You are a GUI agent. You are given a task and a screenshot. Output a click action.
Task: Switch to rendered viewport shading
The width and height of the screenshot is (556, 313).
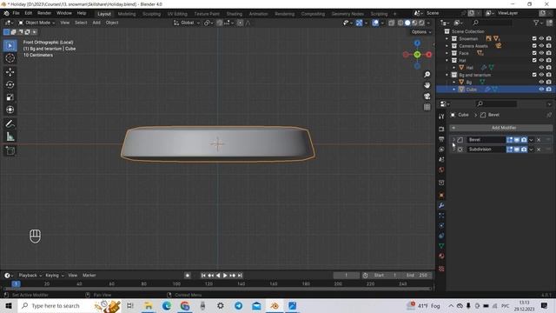point(421,23)
